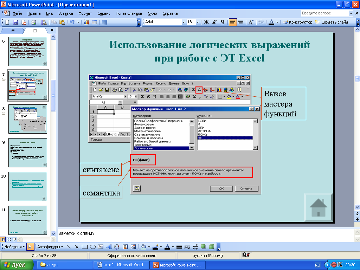This screenshot has width=360, height=270.
Task: Select slide 6 thumbnail
Action: (x=28, y=51)
